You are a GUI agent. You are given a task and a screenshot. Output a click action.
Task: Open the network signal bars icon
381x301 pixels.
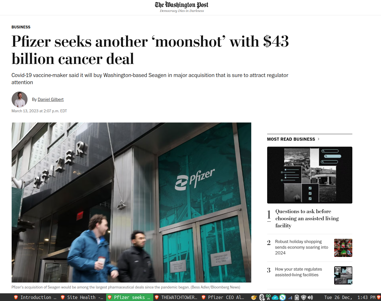[x=290, y=298]
